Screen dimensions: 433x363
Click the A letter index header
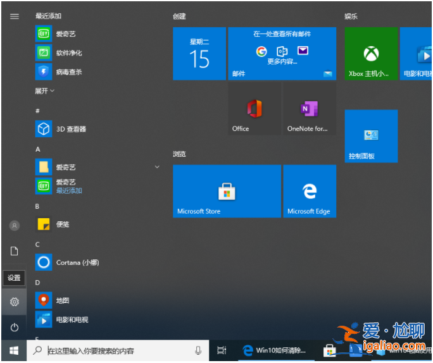point(37,149)
